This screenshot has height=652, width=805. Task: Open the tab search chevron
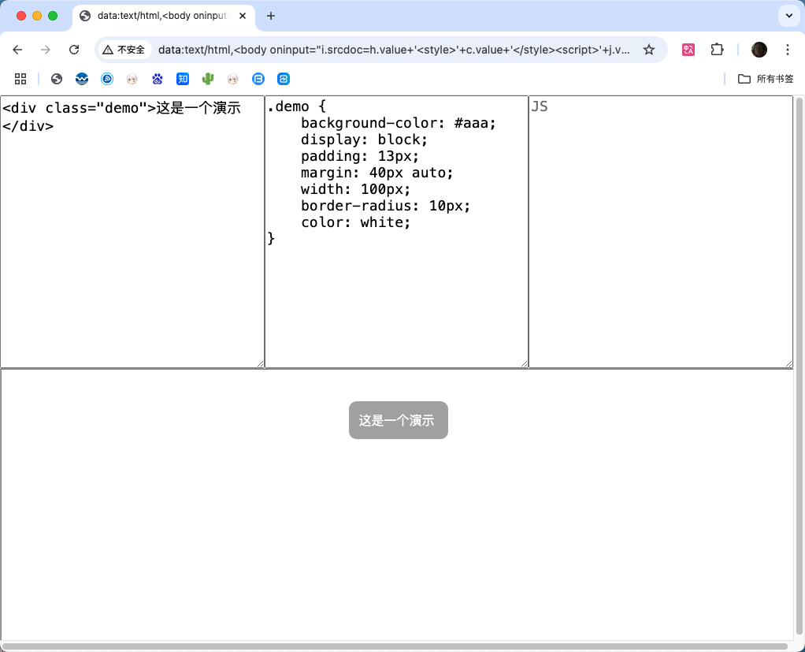(x=790, y=16)
